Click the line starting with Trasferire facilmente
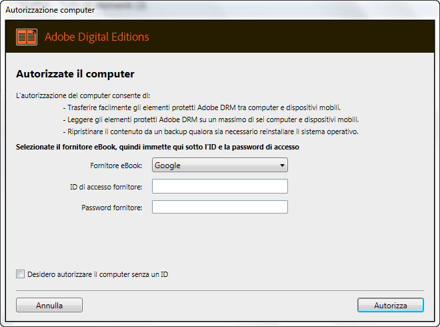This screenshot has width=440, height=327. coord(202,107)
